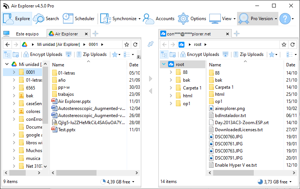Copy selection to left pane arrow
The image size is (300, 189).
pyautogui.click(x=151, y=91)
